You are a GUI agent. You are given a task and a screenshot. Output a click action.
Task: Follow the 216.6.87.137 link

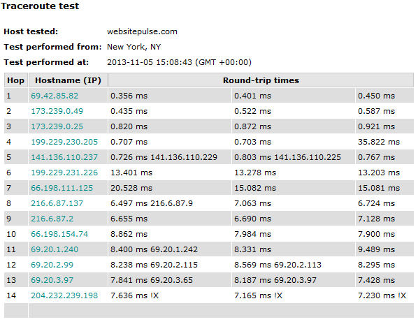pos(57,203)
